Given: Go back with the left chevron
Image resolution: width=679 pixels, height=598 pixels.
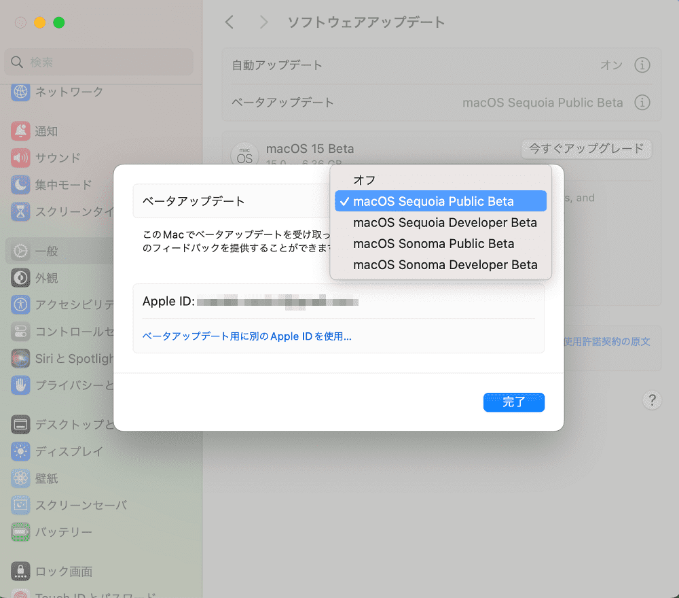Looking at the screenshot, I should (230, 22).
